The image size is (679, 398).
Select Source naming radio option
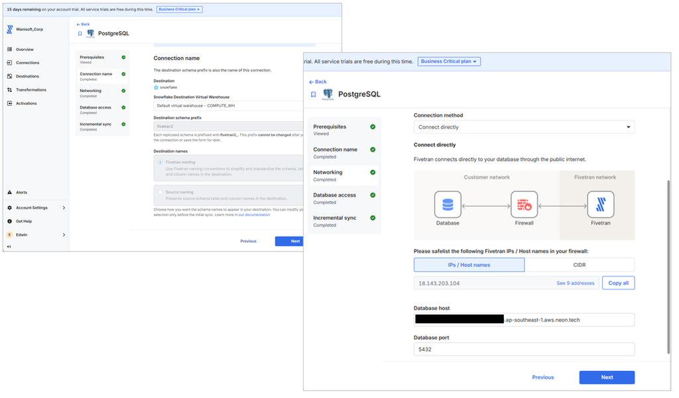[x=160, y=192]
